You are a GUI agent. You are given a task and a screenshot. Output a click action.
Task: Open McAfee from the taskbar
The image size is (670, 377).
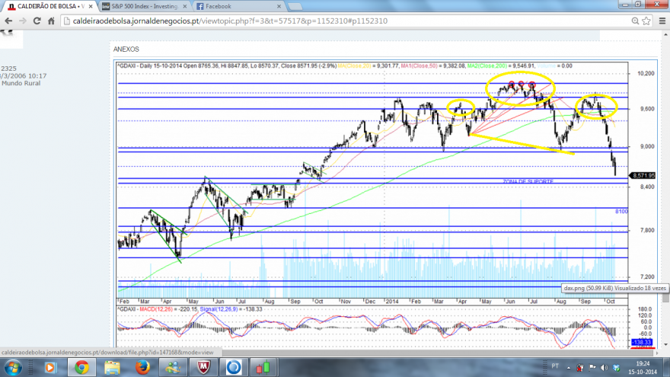click(x=203, y=367)
